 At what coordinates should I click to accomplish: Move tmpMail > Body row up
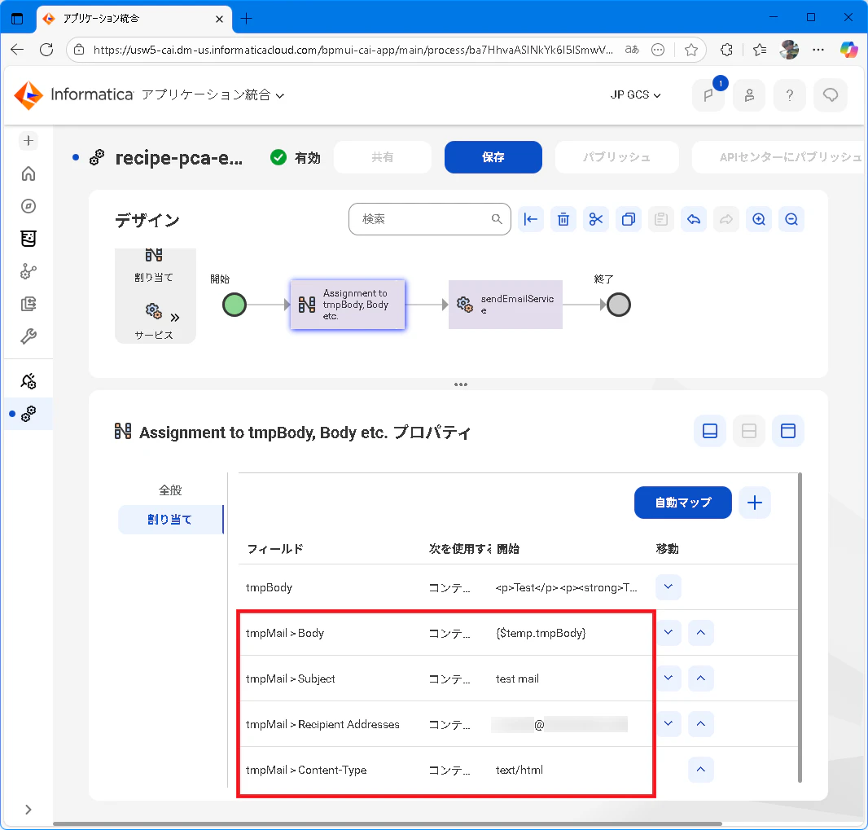click(701, 632)
